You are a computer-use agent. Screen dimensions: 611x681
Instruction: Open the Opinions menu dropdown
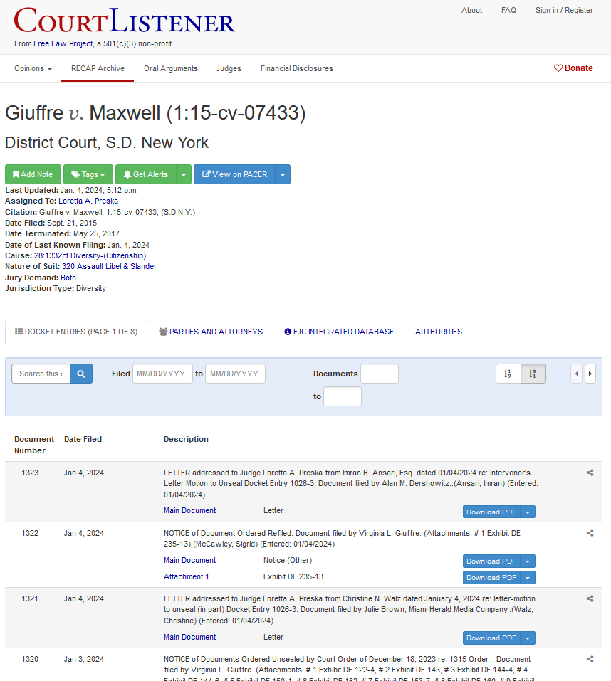coord(33,68)
